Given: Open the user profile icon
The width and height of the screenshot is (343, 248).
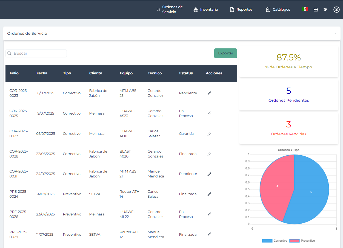Looking at the screenshot, I should pyautogui.click(x=336, y=10).
